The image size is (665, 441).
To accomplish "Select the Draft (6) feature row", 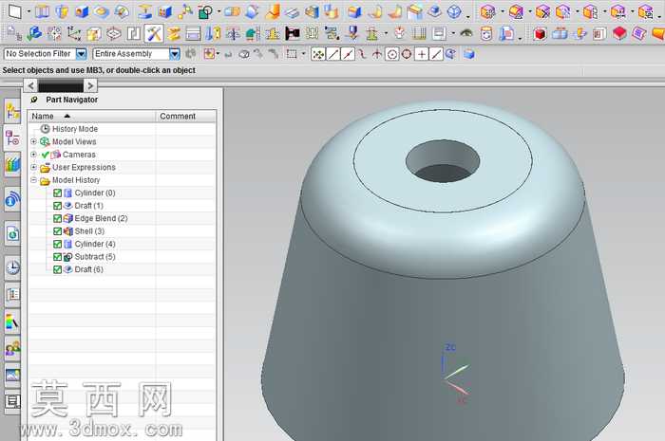I will [88, 269].
